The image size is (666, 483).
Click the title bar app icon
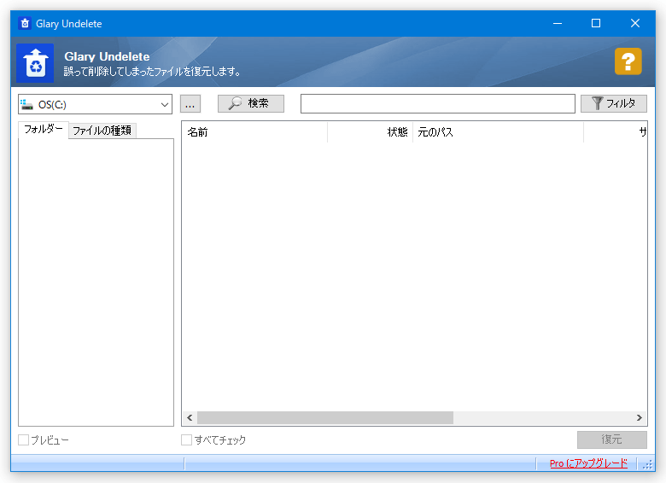(x=25, y=23)
